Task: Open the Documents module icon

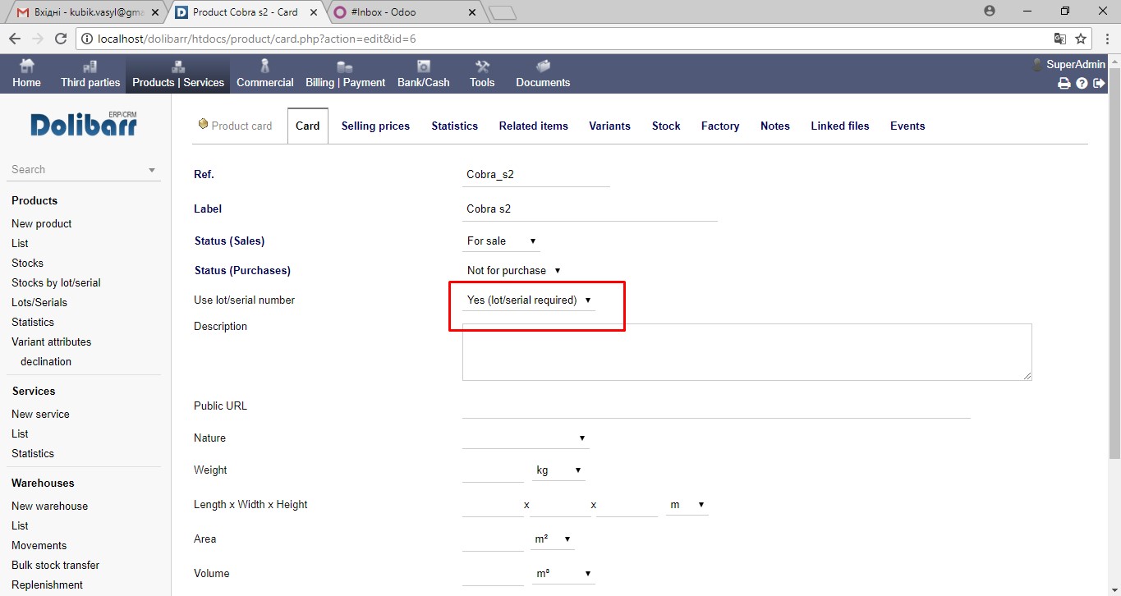Action: tap(542, 73)
